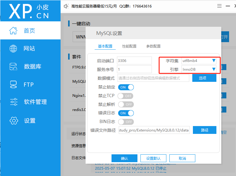Minimize the XP.CN window

(x=228, y=6)
